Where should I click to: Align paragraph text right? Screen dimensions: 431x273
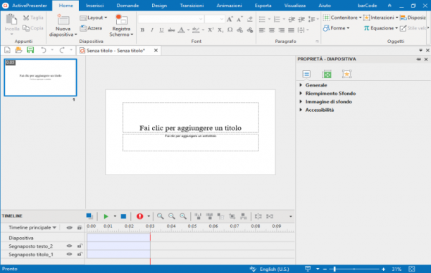click(281, 30)
